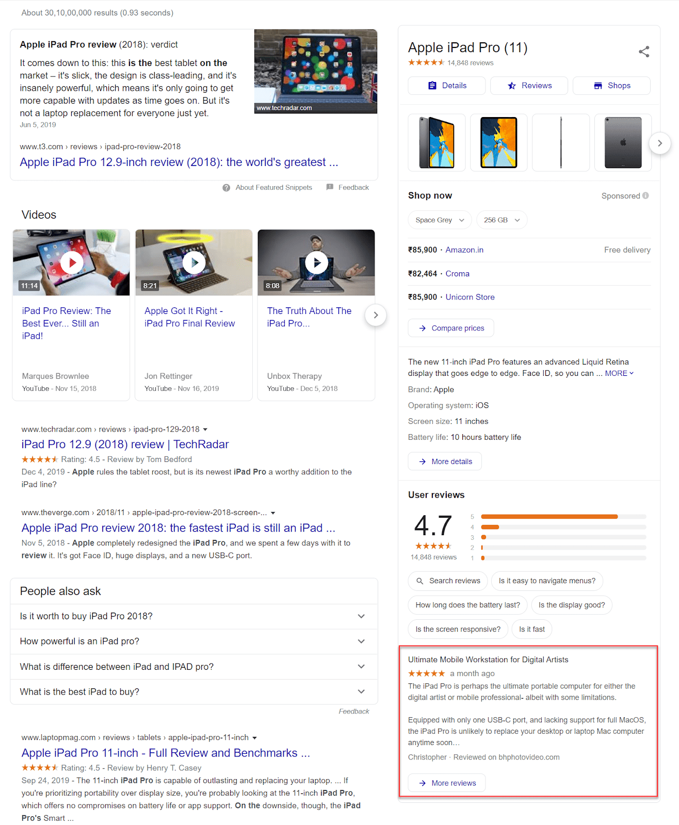Switch to the Reviews tab
679x825 pixels.
[529, 86]
